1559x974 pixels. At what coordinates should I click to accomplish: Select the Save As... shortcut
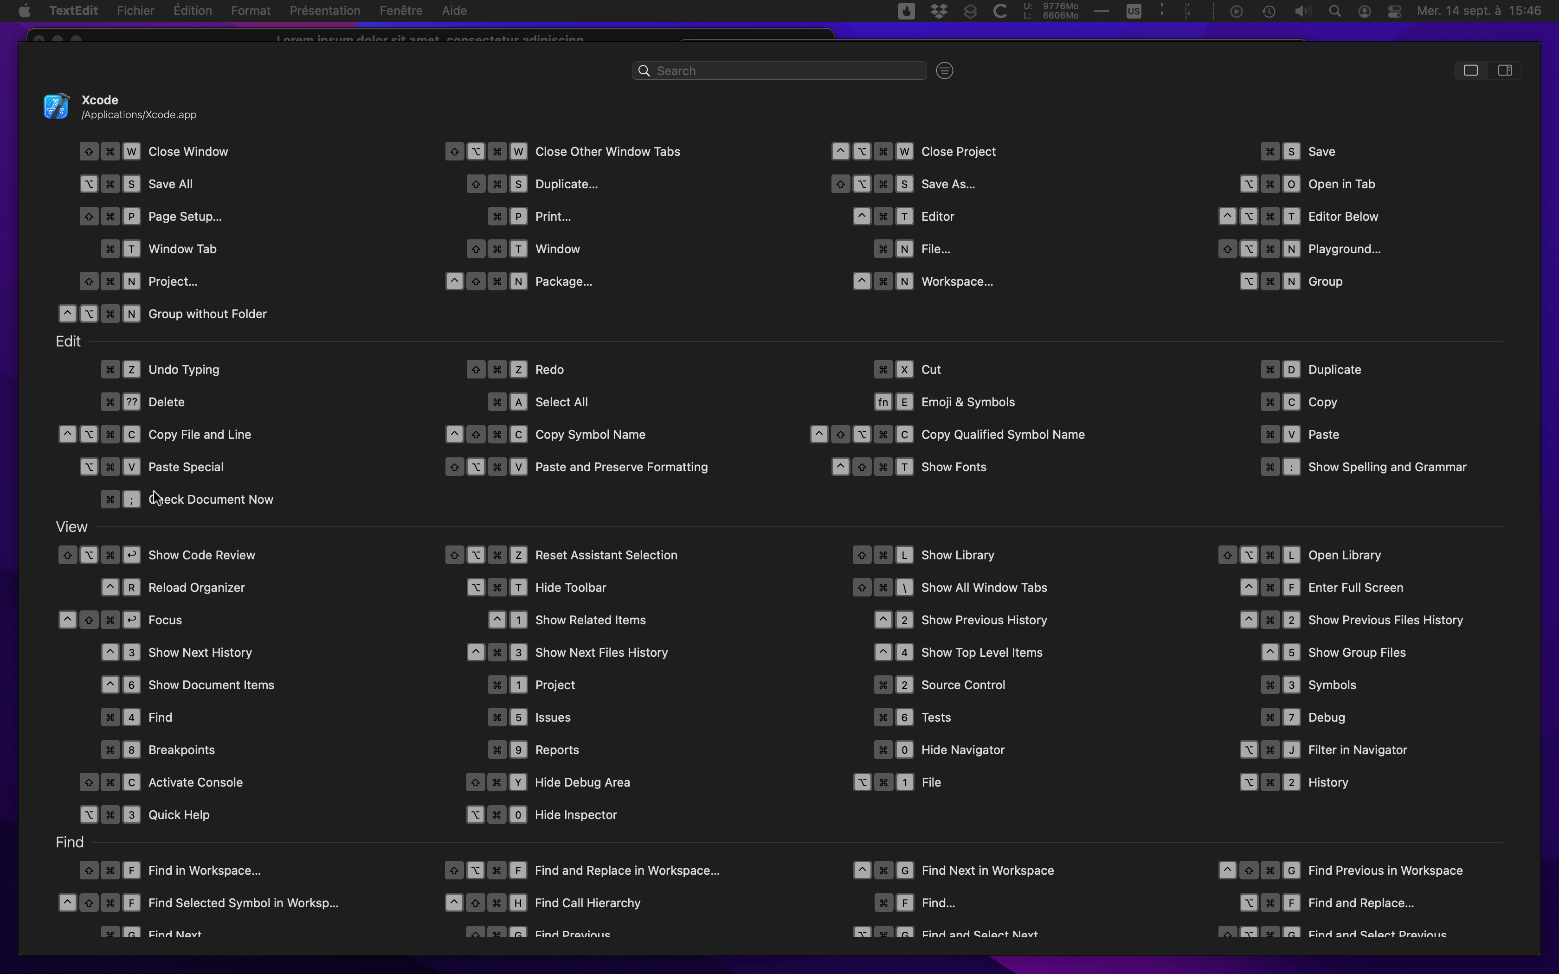tap(903, 184)
